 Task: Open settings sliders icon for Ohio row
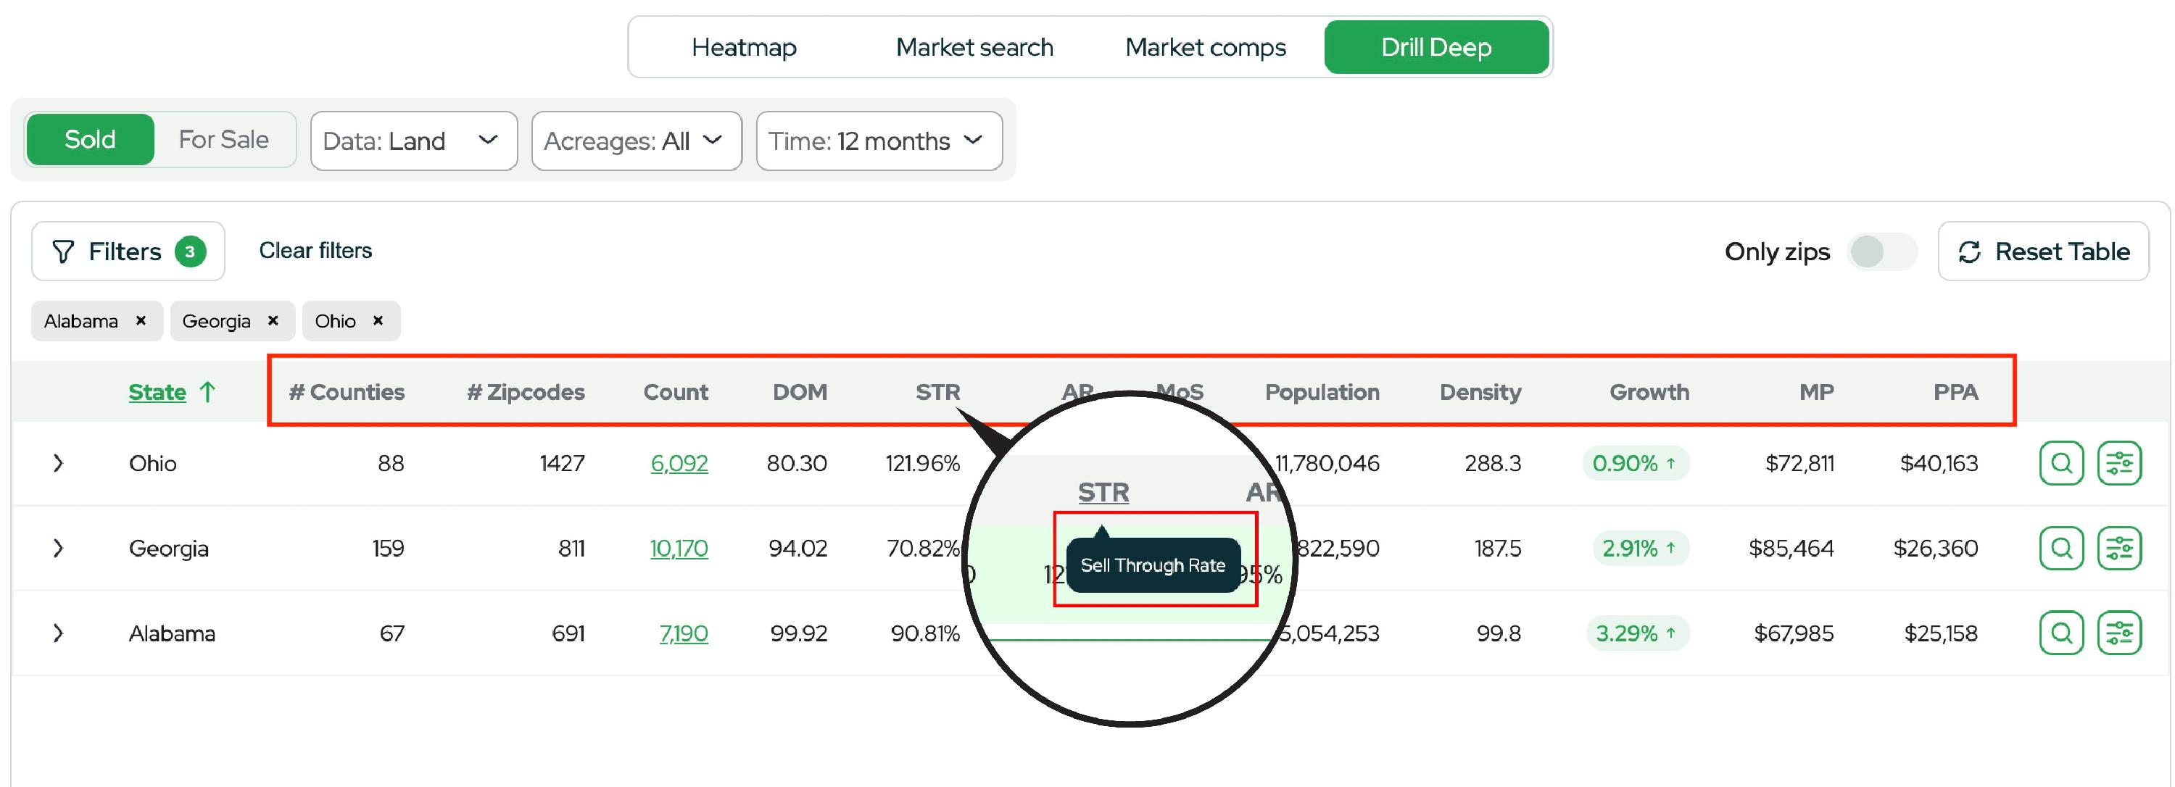coord(2118,463)
